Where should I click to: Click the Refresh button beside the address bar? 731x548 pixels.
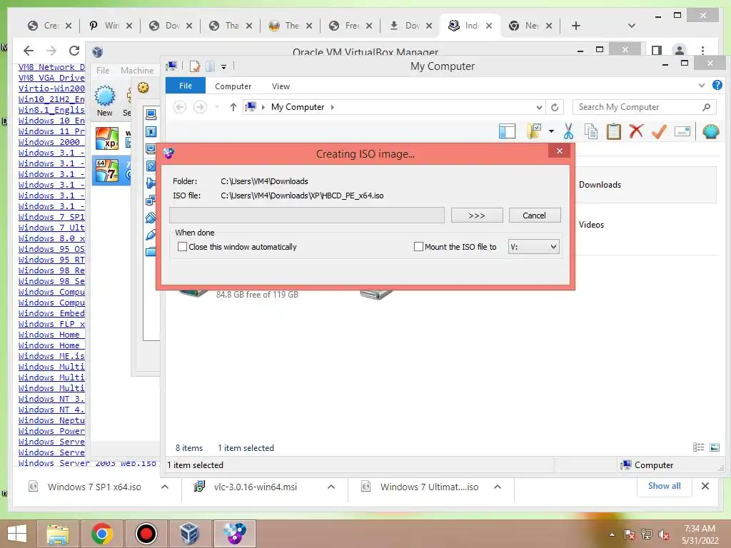pos(554,107)
